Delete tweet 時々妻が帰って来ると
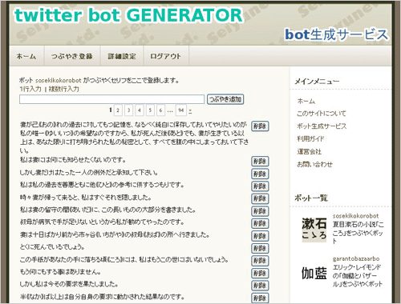 pyautogui.click(x=260, y=198)
